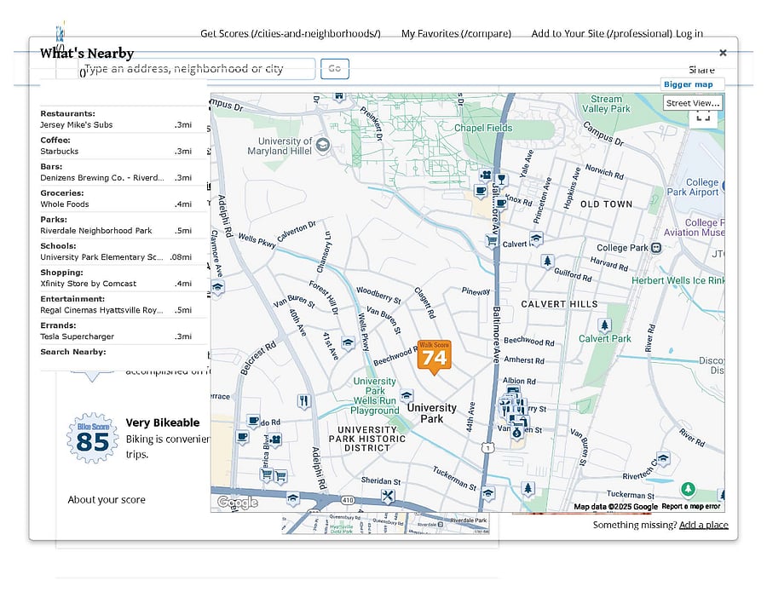
Task: Select the Jersey Mike's Subs restaurant row
Action: coord(117,124)
